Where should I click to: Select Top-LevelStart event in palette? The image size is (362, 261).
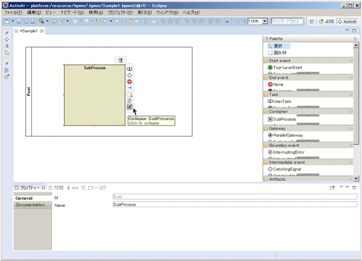[x=287, y=68]
